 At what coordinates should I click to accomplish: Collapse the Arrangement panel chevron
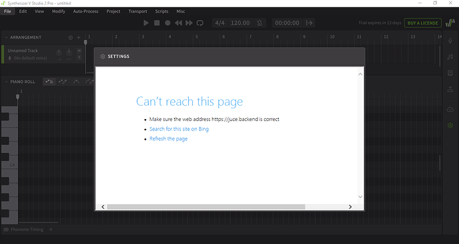(x=6, y=37)
